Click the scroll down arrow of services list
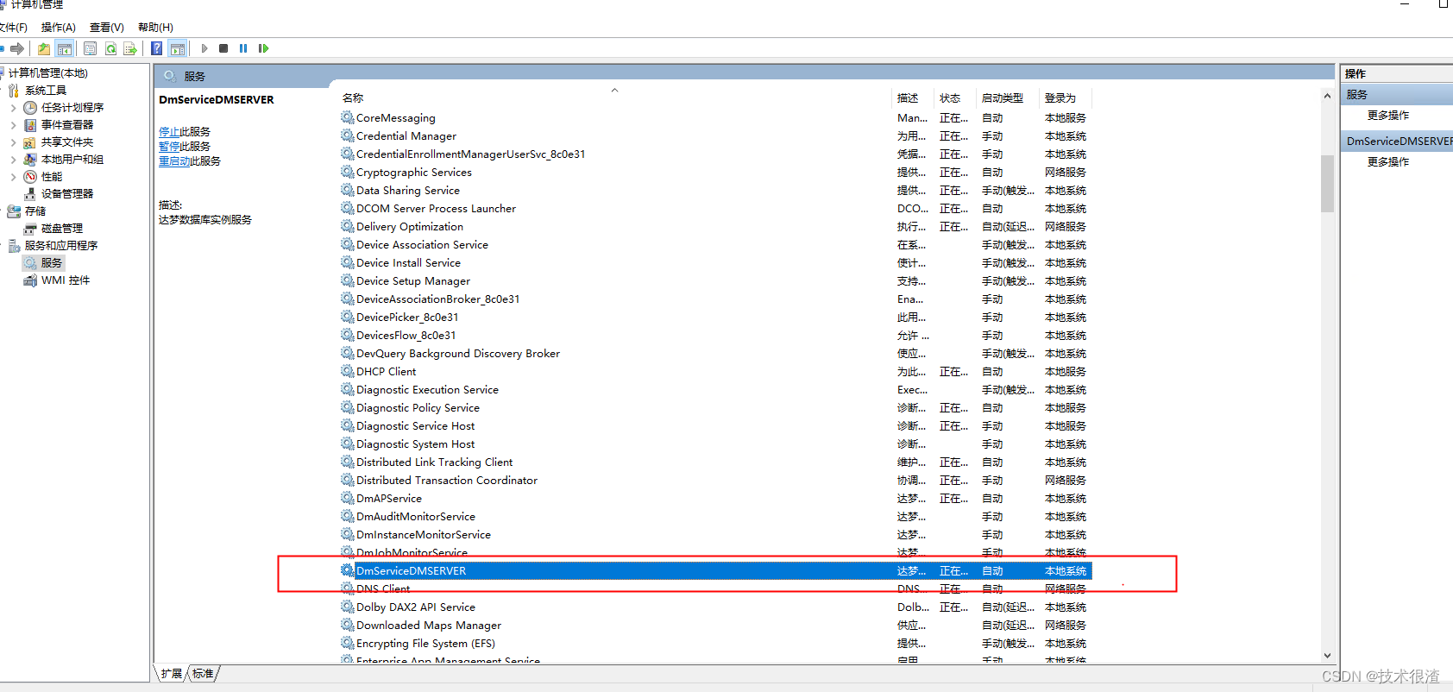 click(1327, 656)
